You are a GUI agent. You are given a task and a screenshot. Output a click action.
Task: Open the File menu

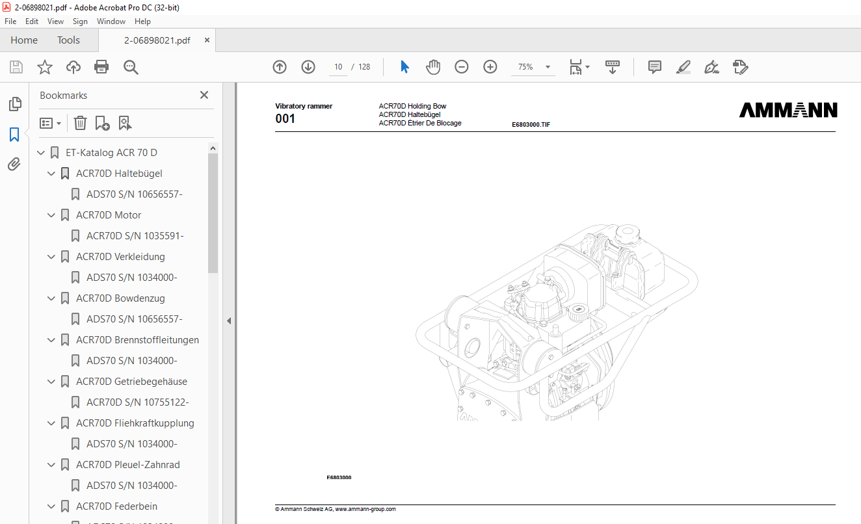point(10,21)
